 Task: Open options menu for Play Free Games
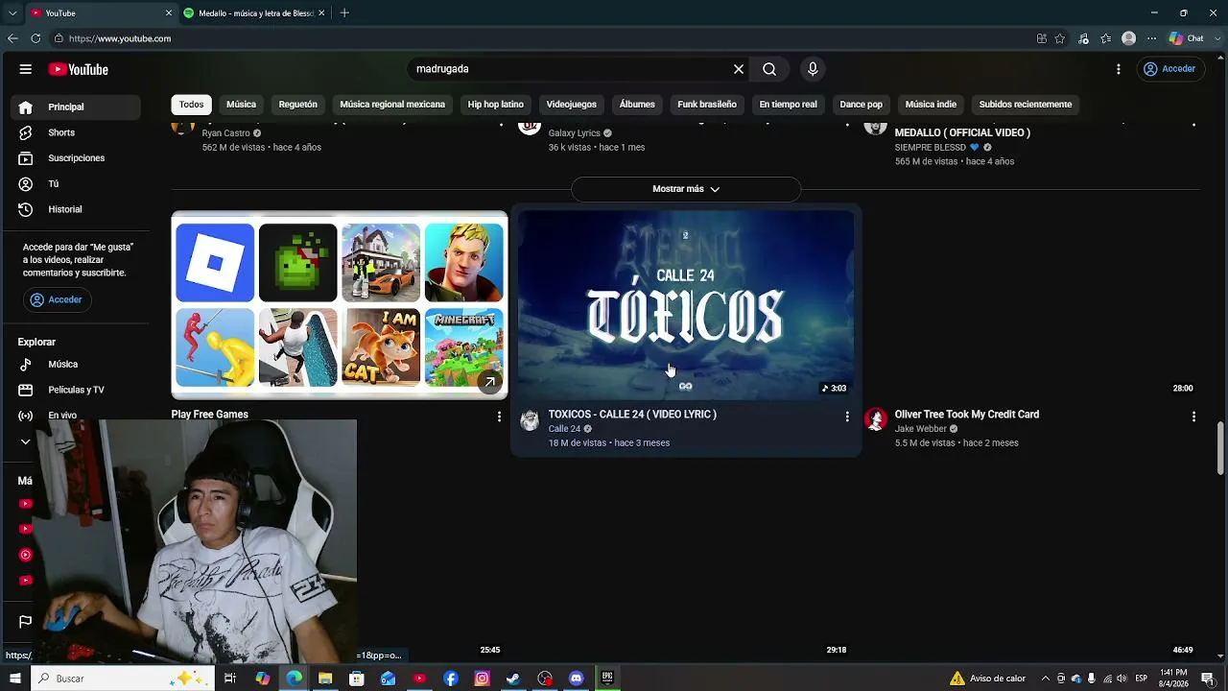499,417
